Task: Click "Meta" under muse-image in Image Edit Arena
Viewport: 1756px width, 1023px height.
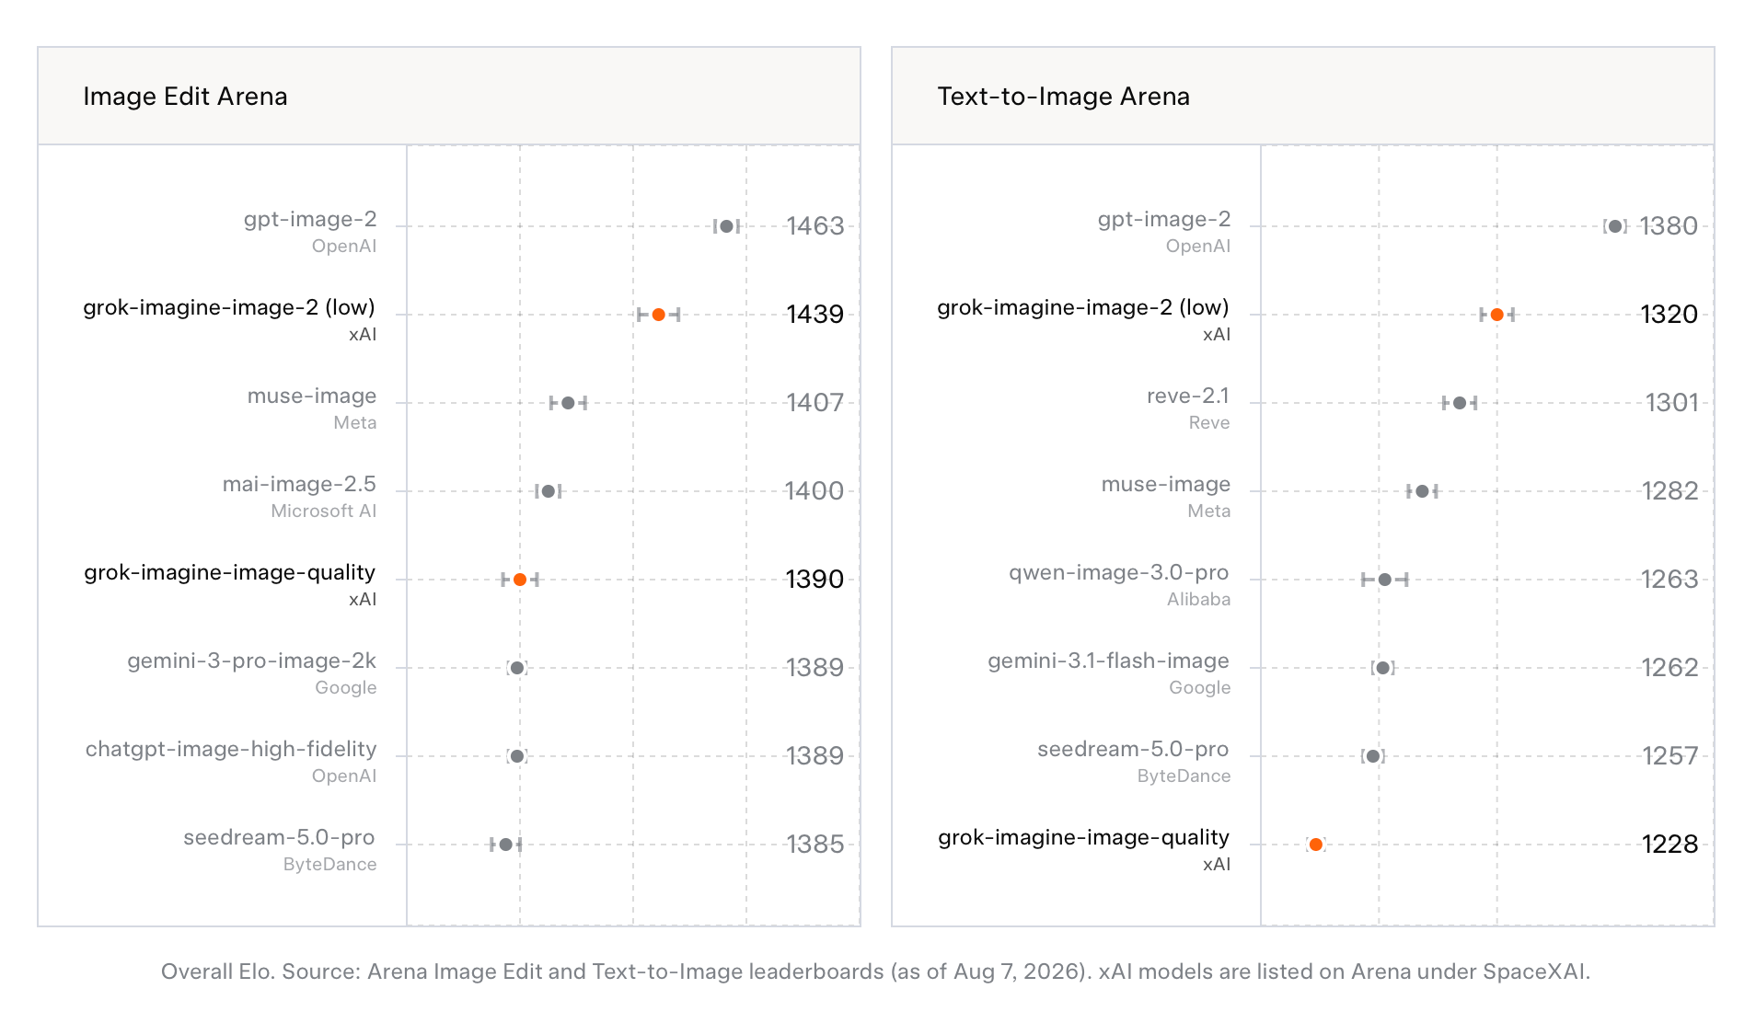Action: (355, 422)
